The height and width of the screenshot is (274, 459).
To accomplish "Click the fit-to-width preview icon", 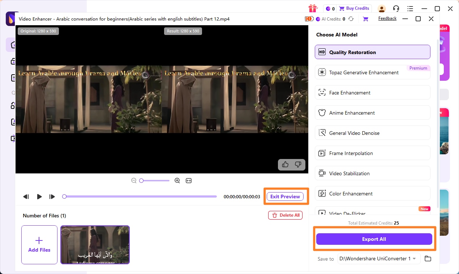I will 189,181.
